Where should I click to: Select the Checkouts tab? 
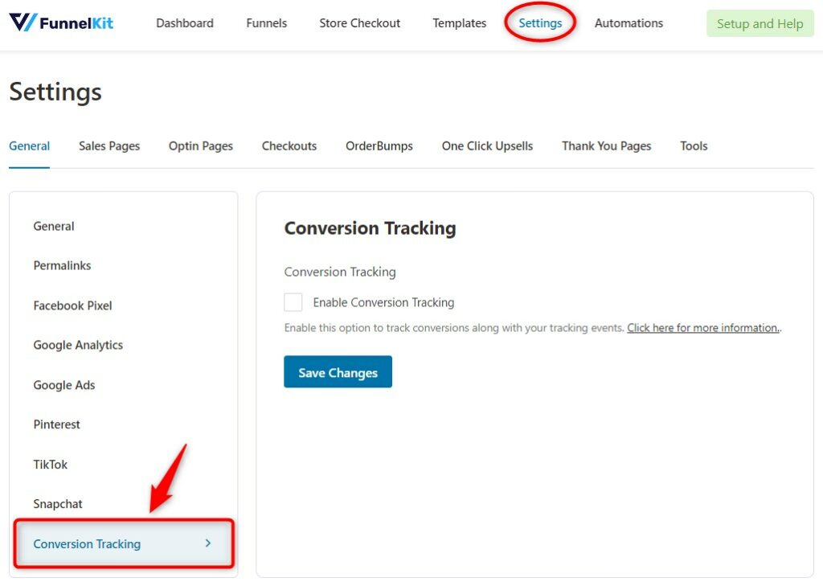point(289,146)
